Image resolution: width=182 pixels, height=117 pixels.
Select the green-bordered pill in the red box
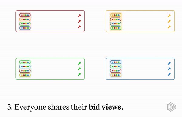[25, 24]
